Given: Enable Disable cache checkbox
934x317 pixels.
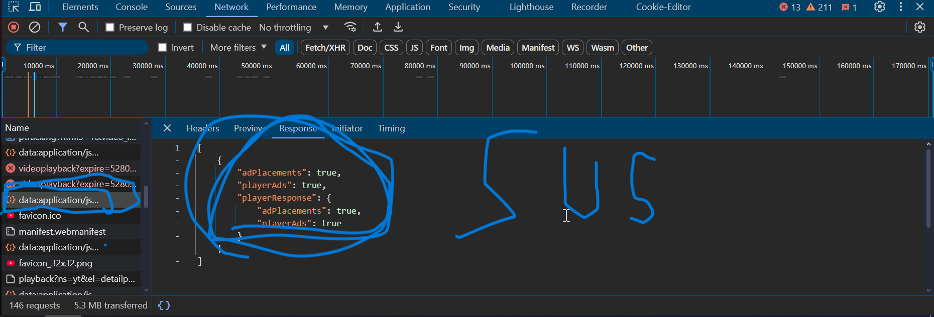Looking at the screenshot, I should tap(188, 27).
